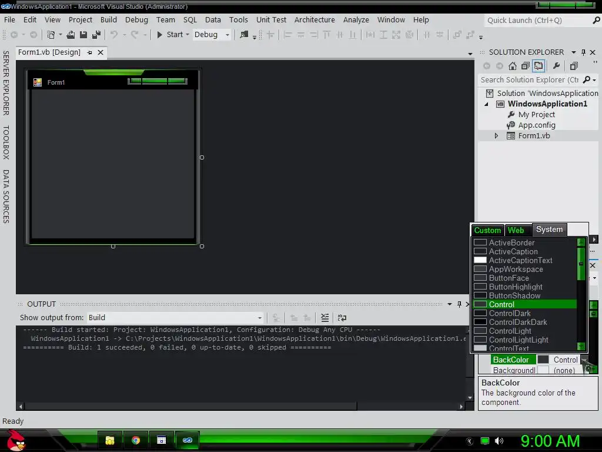Click the Solution Explorer search magnifier icon
The image size is (602, 452).
587,79
